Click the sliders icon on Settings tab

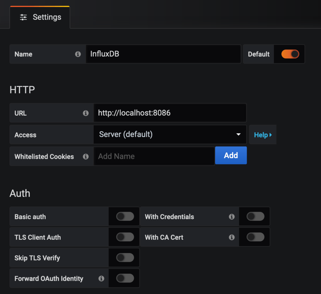(23, 18)
